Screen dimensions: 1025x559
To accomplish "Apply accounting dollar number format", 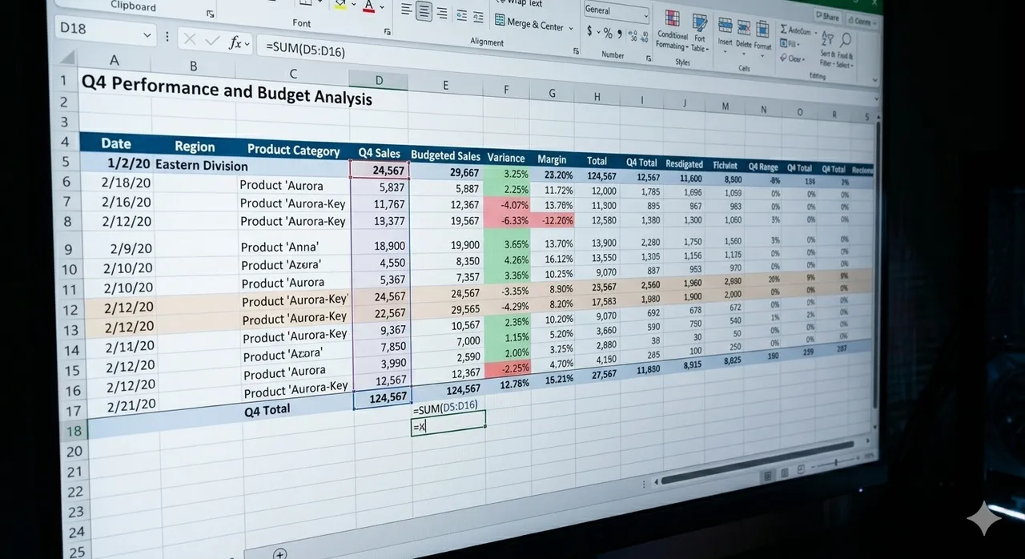I will 590,31.
